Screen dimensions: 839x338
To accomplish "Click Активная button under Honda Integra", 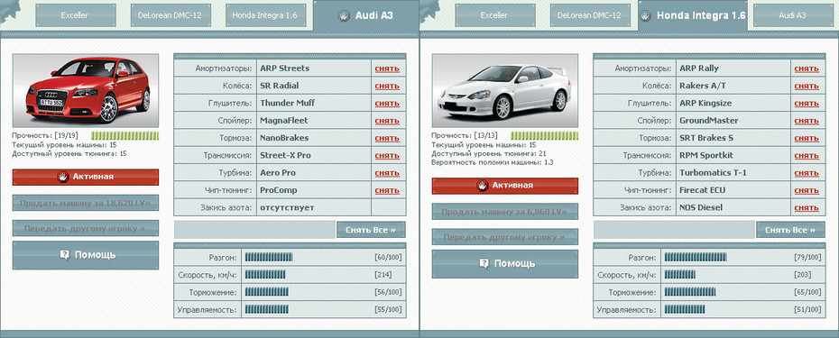I will pos(505,186).
